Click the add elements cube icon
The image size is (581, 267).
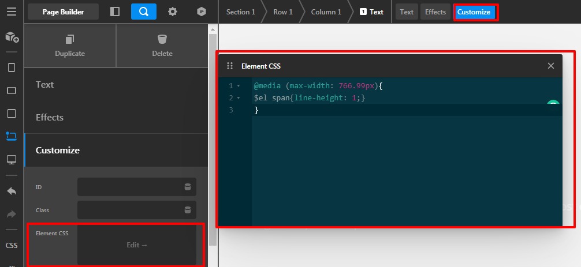(11, 37)
